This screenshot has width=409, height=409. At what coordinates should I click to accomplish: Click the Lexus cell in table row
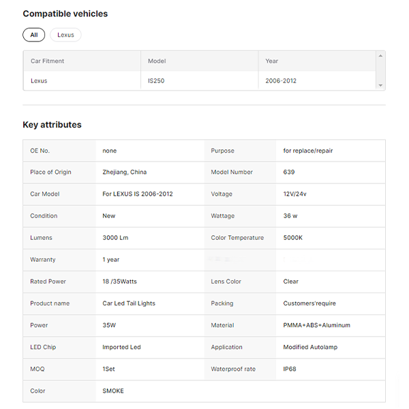pos(40,80)
